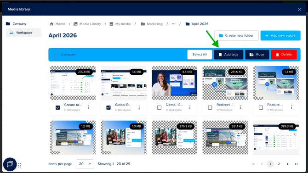This screenshot has width=308, height=173.
Task: Uncheck the Global R... media checkbox
Action: [108, 108]
